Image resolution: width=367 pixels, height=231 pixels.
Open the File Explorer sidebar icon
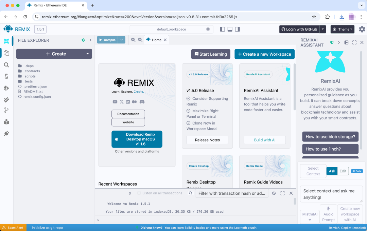coord(6,53)
